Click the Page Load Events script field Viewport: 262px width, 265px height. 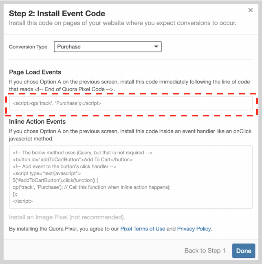[x=130, y=103]
